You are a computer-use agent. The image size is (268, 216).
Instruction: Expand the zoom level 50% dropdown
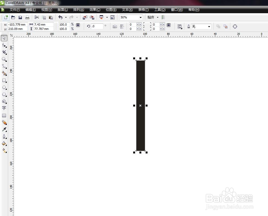(140, 17)
